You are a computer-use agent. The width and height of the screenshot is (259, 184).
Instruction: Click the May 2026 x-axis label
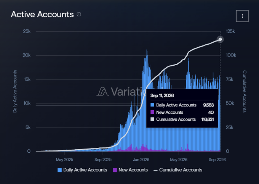tap(179, 160)
